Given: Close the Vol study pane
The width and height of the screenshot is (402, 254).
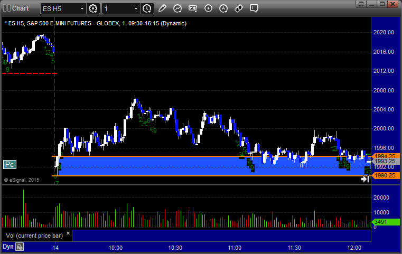Looking at the screenshot, I should point(68,233).
